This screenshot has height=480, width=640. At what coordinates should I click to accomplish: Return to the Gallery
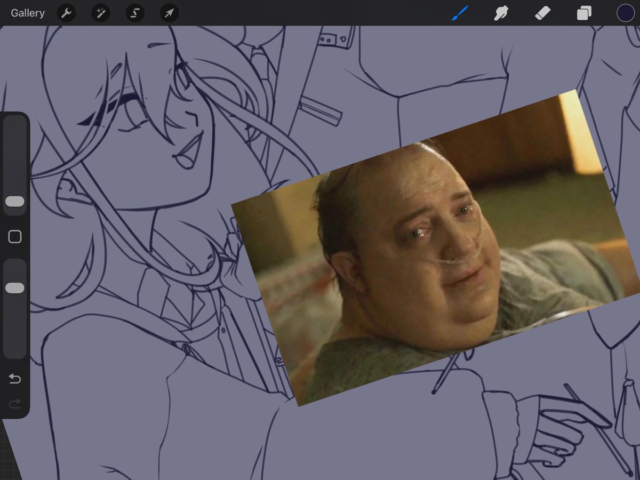(28, 13)
